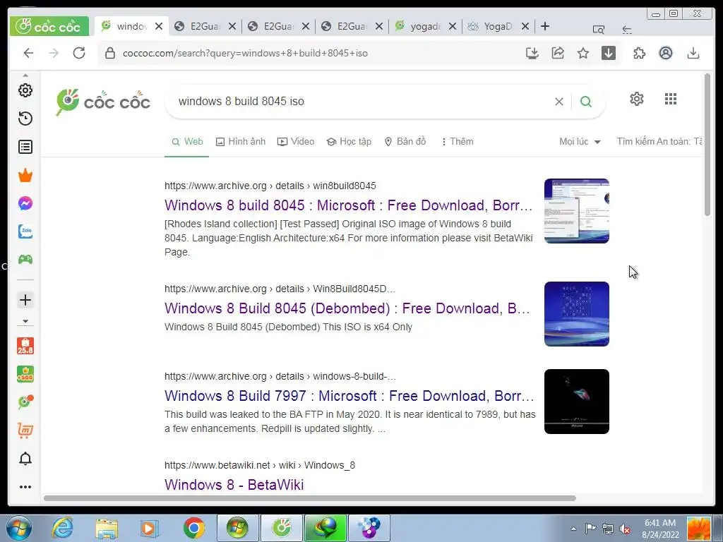The width and height of the screenshot is (723, 542).
Task: Open Messenger from the sidebar
Action: click(x=25, y=203)
